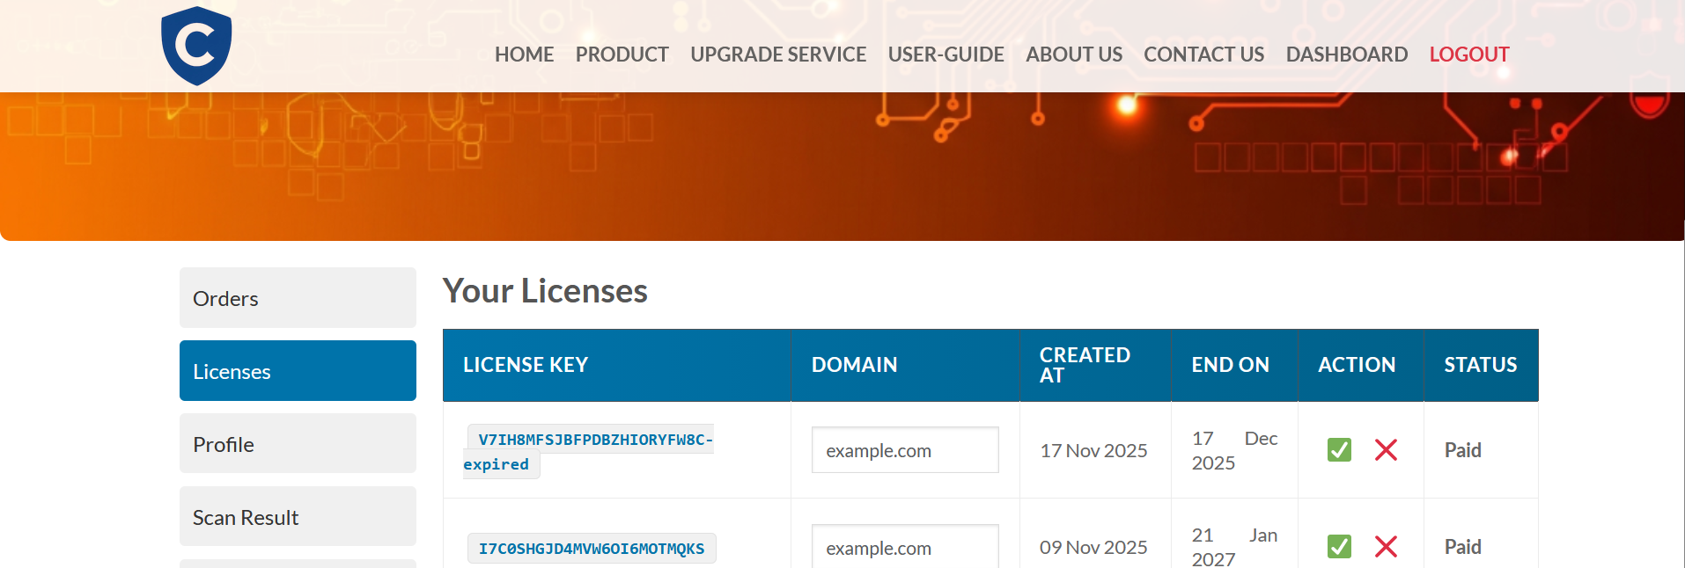This screenshot has height=568, width=1685.
Task: Click created date 09 Nov 2025
Action: pos(1093,547)
